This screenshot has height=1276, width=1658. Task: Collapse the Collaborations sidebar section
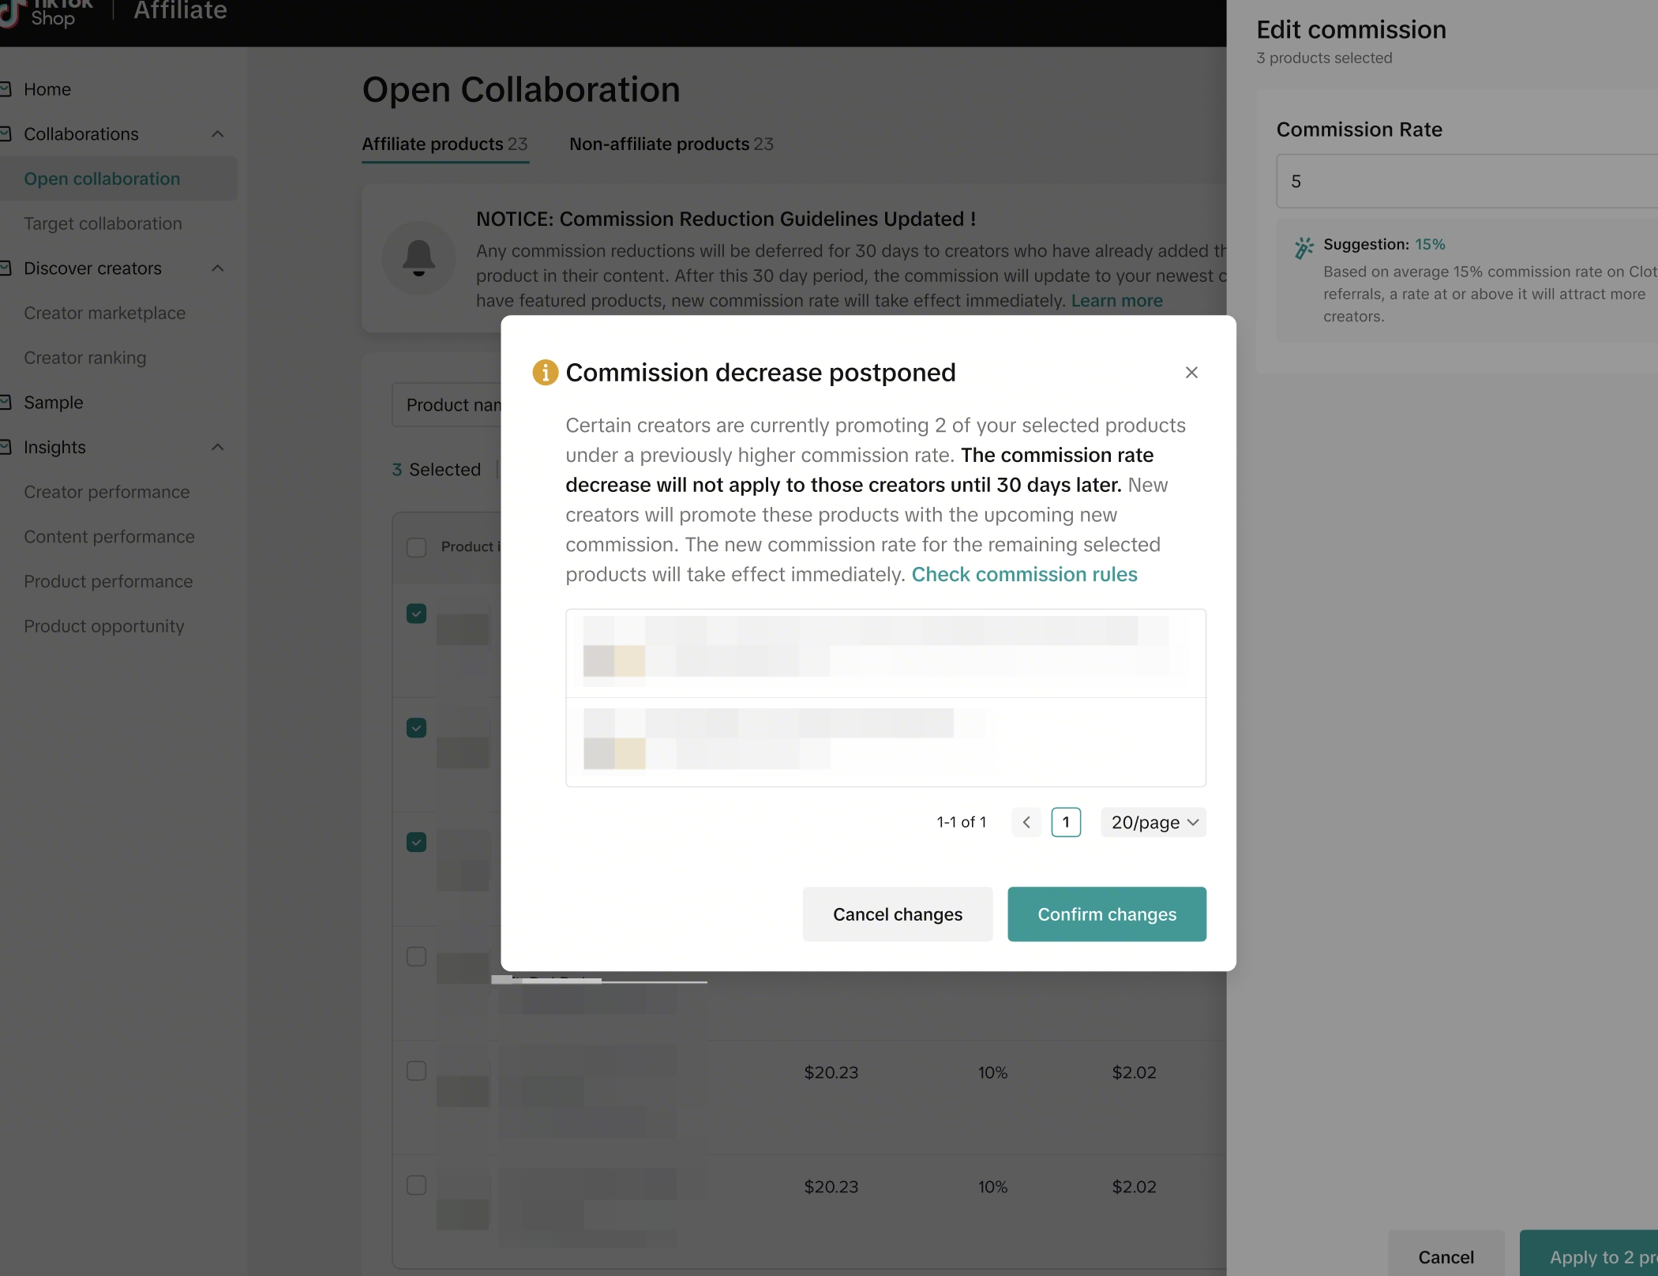pos(218,134)
